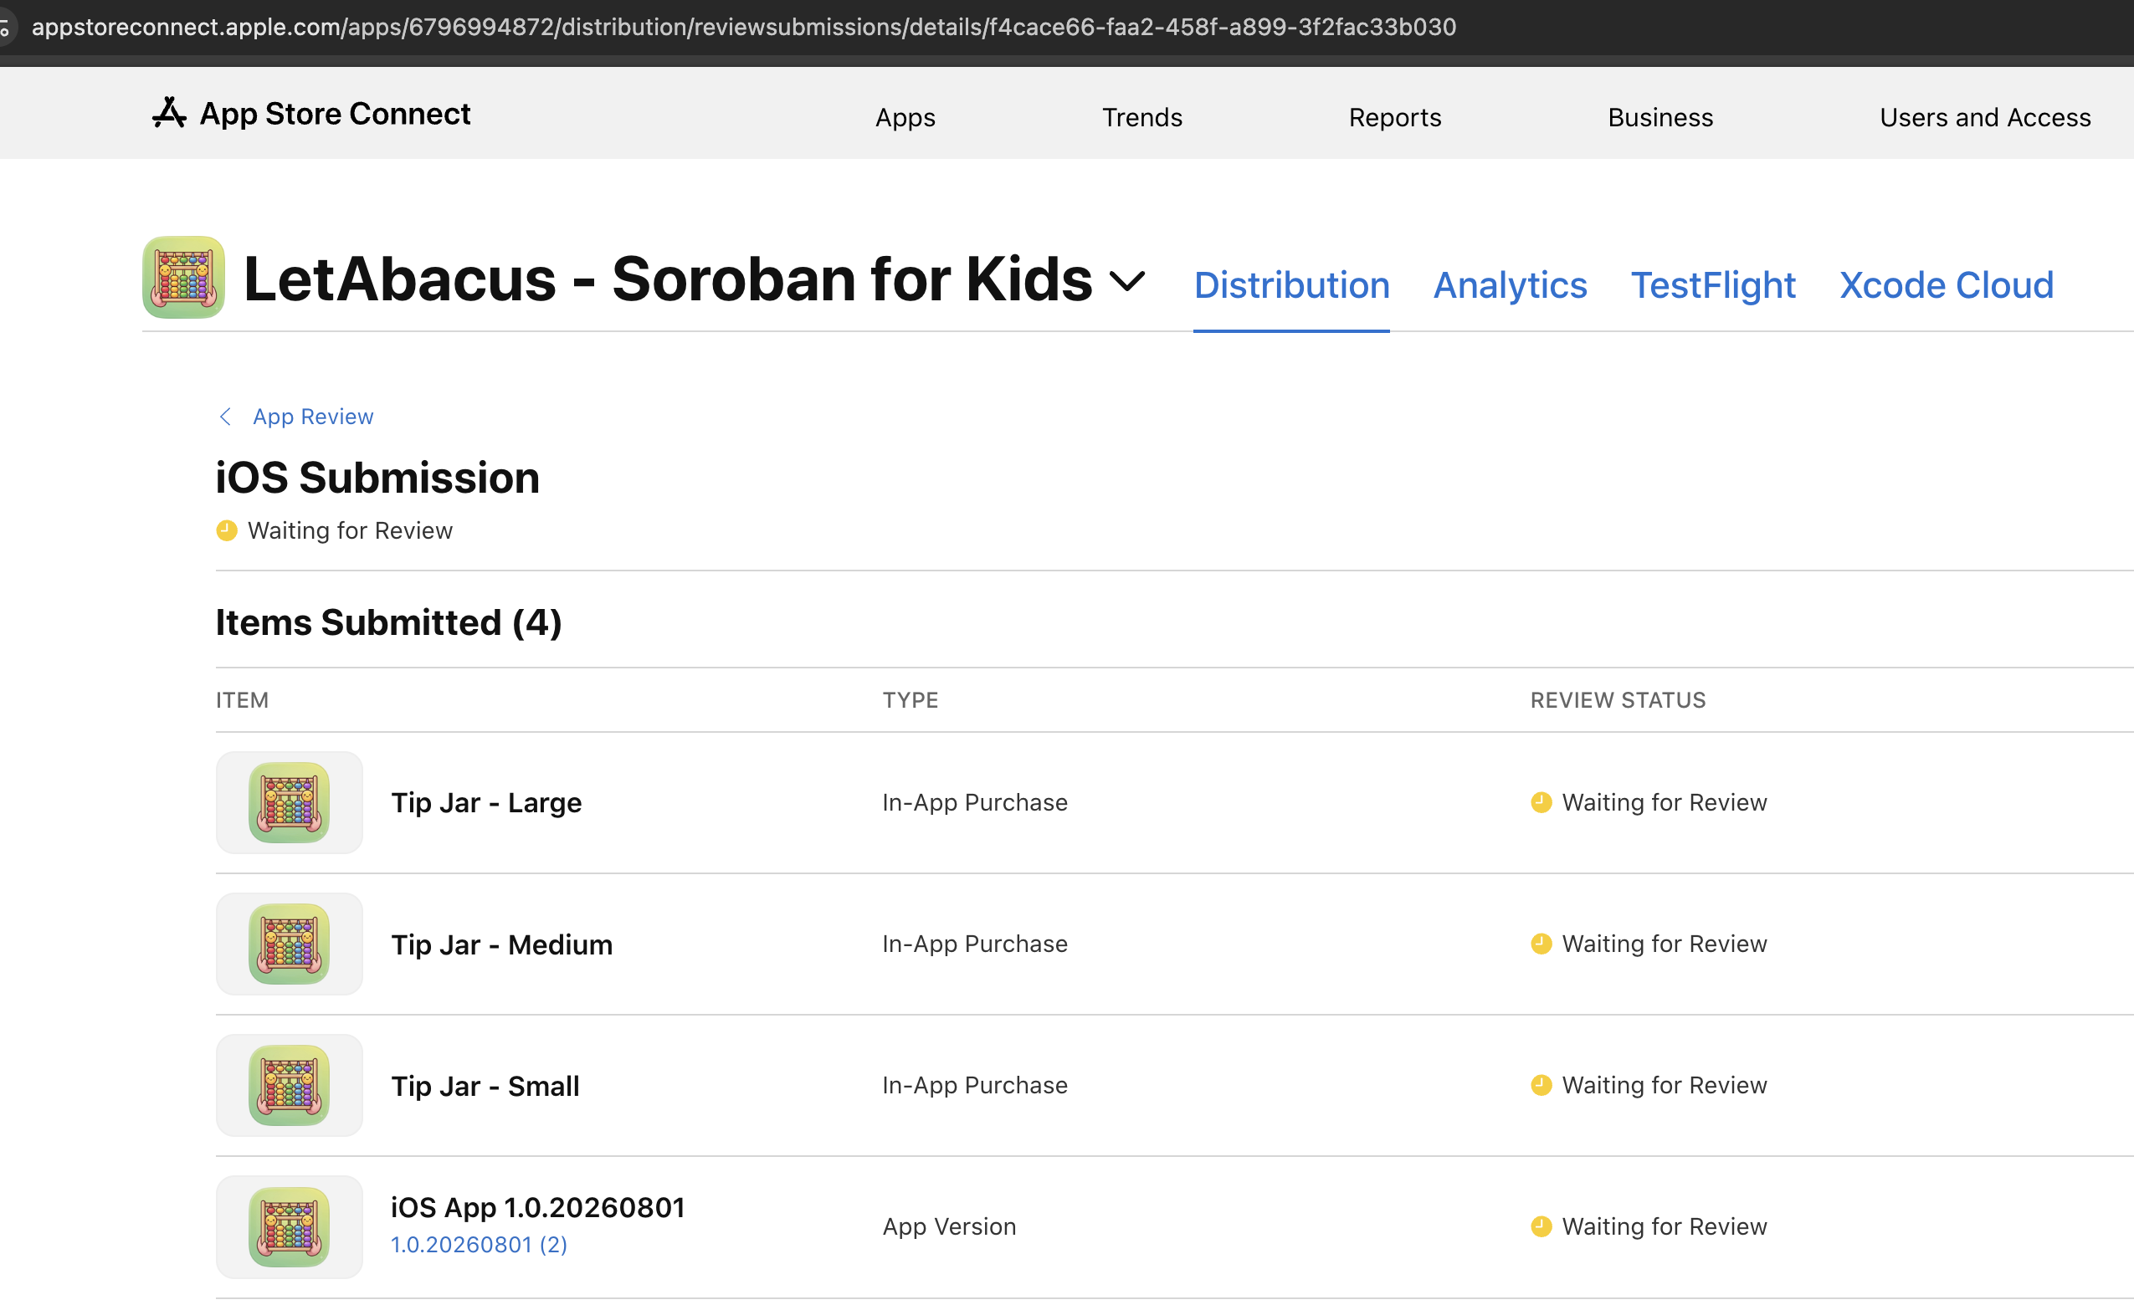Click Waiting for Review status for Tip Jar - Small

(1664, 1084)
